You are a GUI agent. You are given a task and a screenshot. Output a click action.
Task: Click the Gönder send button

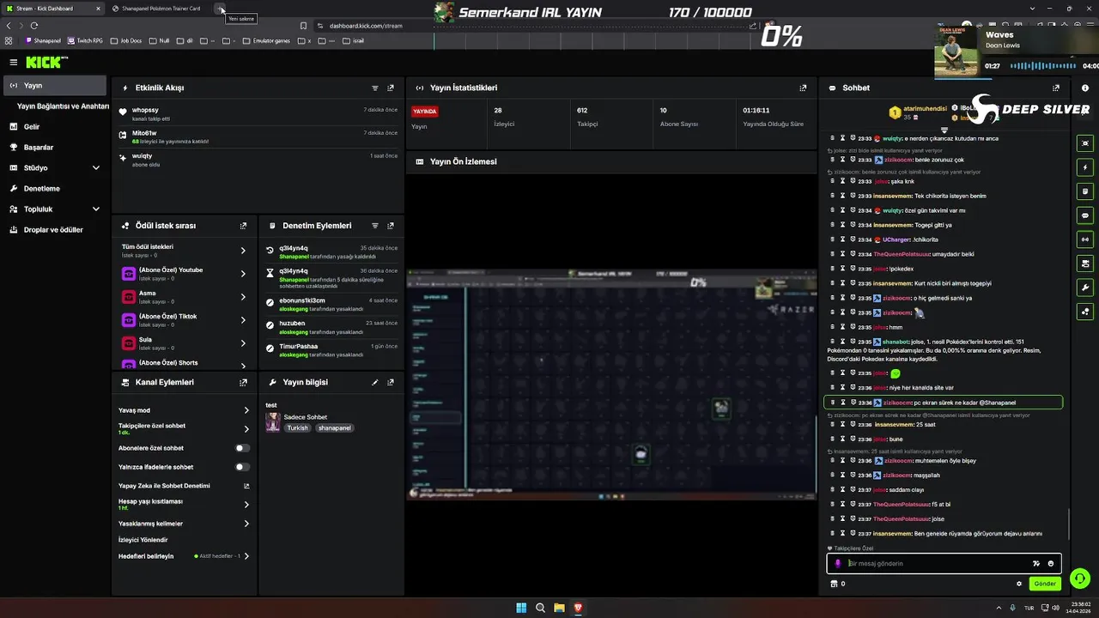1045,584
